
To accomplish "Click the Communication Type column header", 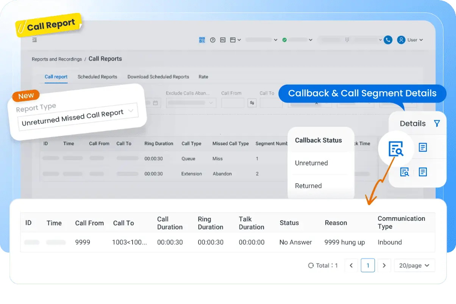I will tap(401, 223).
